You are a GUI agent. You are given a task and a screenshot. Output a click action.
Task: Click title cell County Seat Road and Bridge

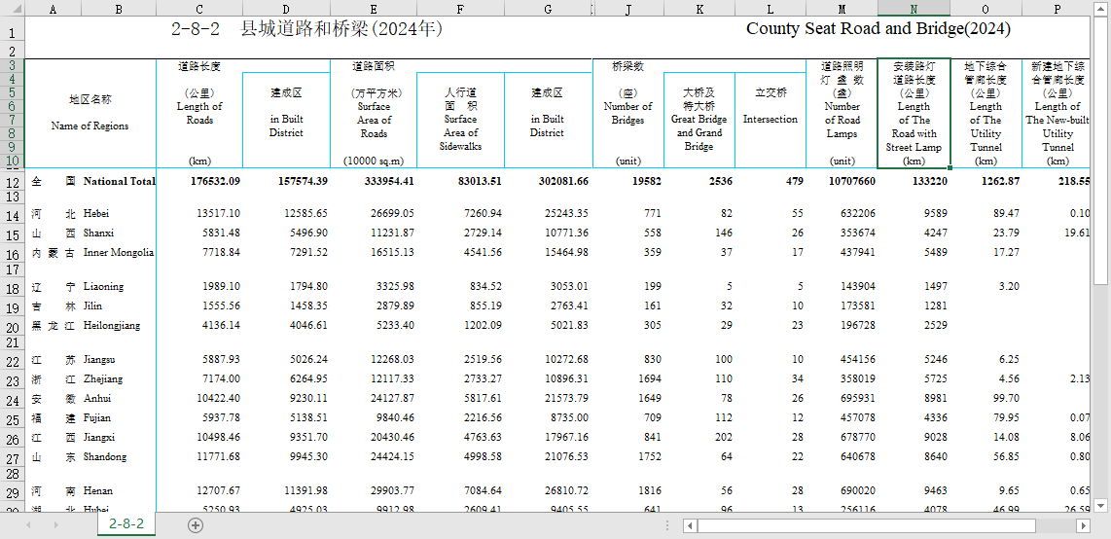pyautogui.click(x=878, y=29)
